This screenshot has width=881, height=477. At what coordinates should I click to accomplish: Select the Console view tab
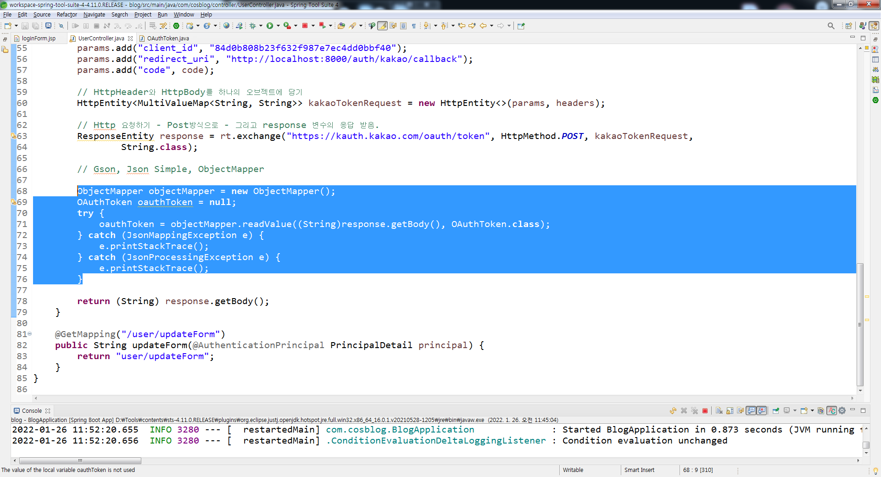(32, 411)
